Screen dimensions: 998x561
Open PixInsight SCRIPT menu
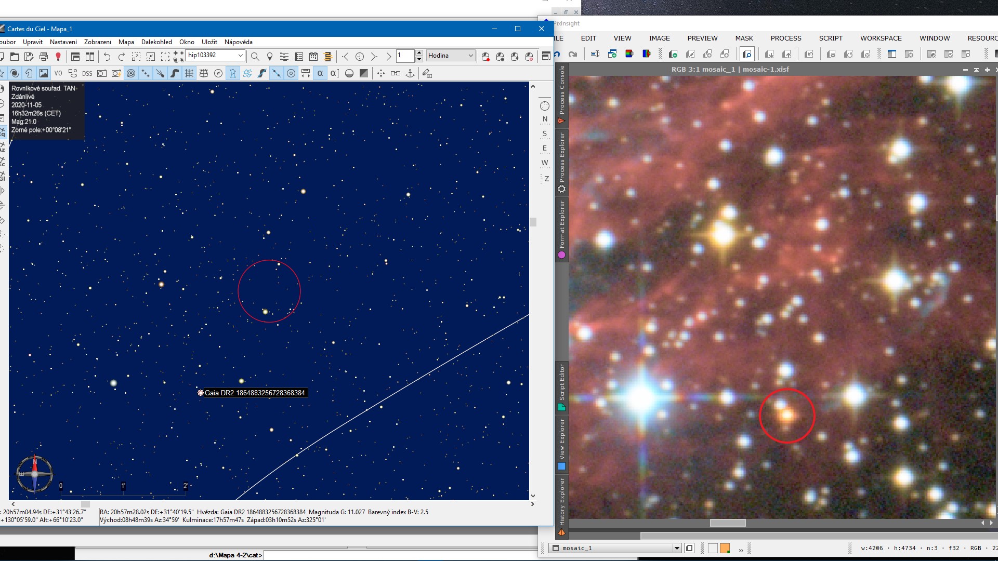click(831, 38)
